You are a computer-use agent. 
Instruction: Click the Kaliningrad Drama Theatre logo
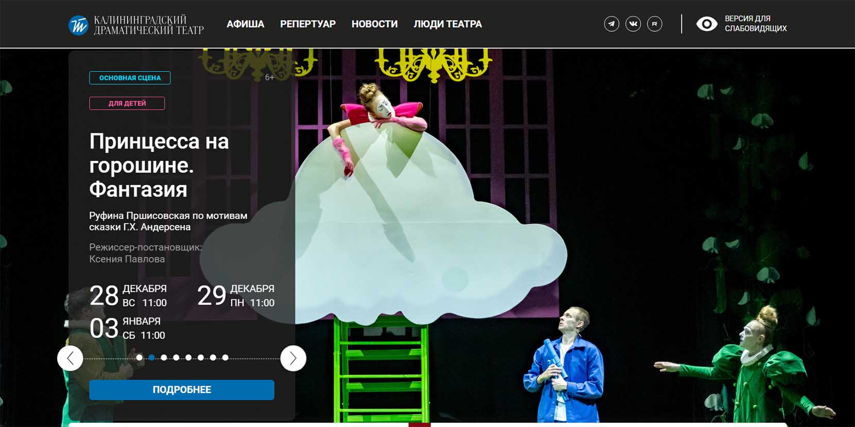point(136,25)
